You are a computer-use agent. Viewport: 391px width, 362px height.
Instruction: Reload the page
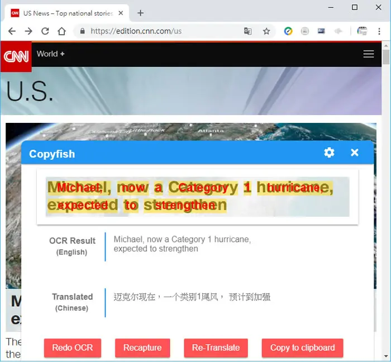point(45,31)
